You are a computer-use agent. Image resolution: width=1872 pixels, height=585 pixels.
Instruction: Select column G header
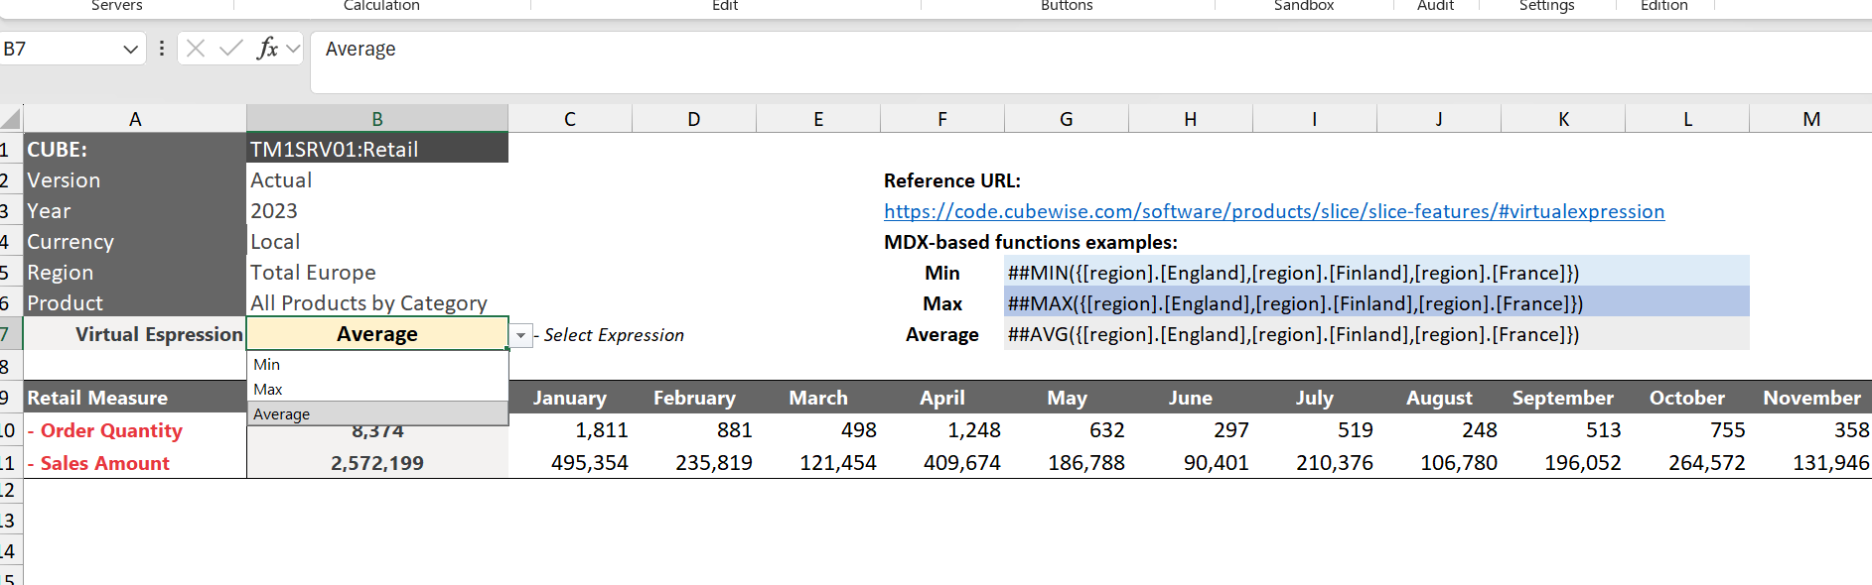tap(1067, 119)
